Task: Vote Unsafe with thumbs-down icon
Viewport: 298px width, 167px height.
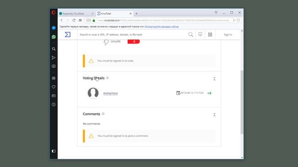Action: (106, 42)
